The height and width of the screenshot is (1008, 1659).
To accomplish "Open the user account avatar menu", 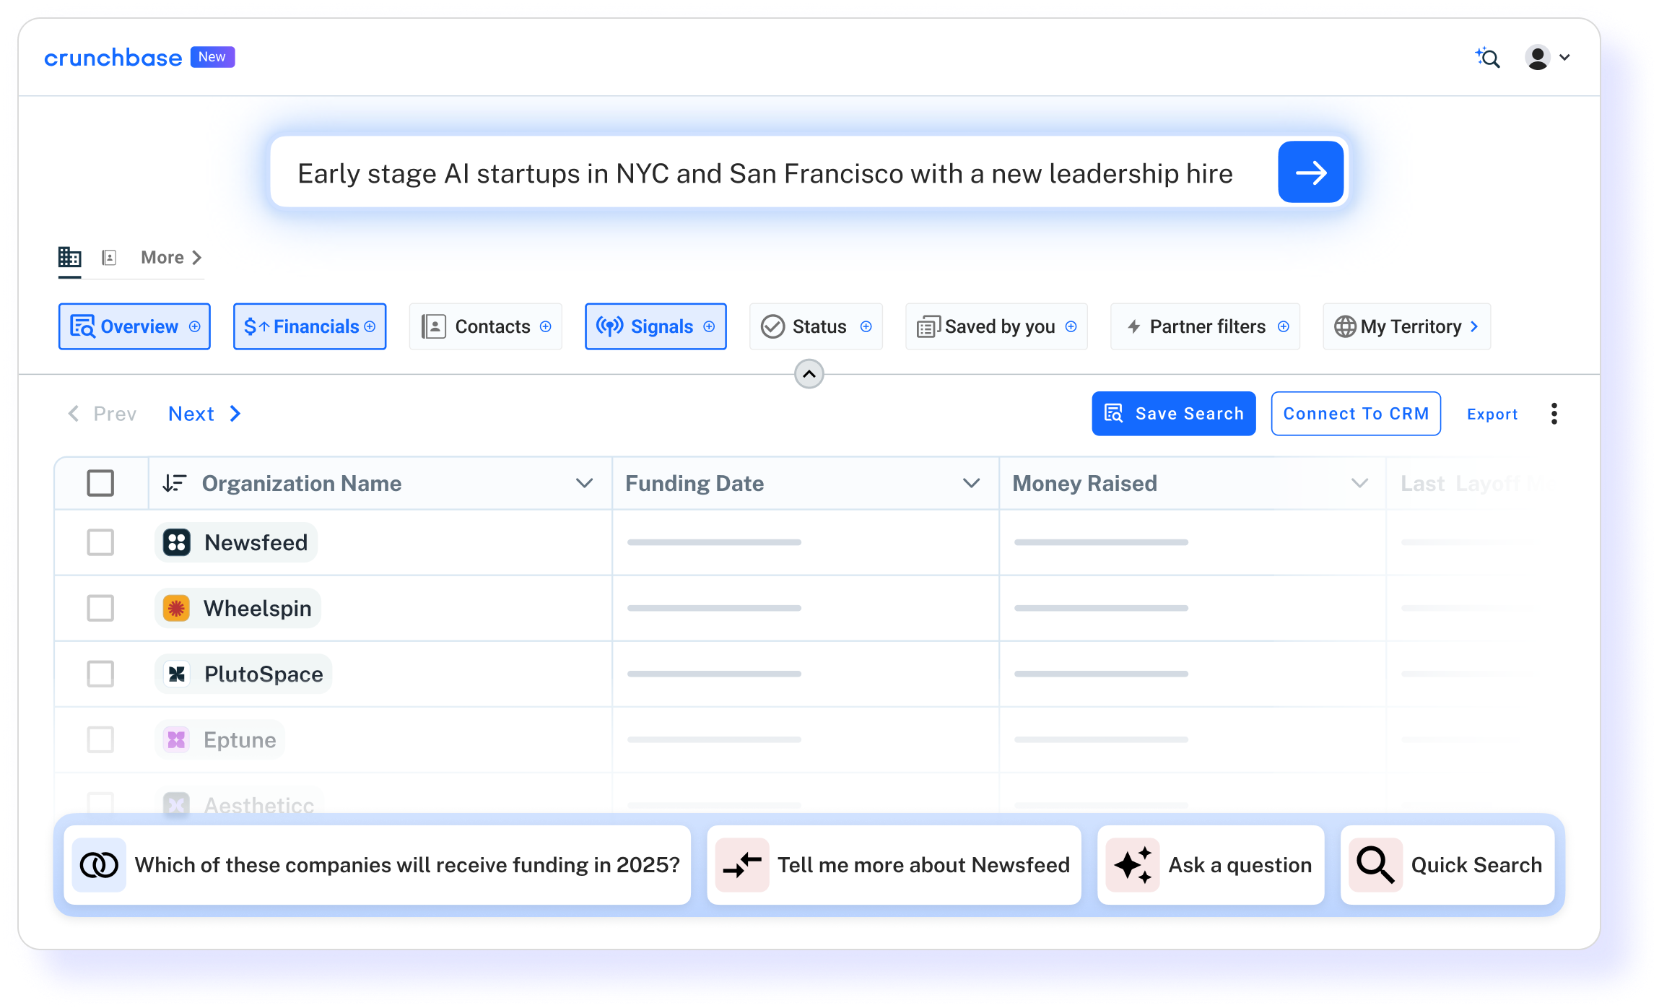I will [1538, 57].
